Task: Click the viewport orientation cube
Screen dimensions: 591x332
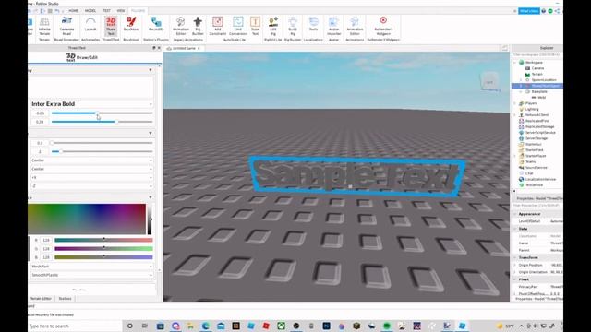Action: pyautogui.click(x=489, y=82)
